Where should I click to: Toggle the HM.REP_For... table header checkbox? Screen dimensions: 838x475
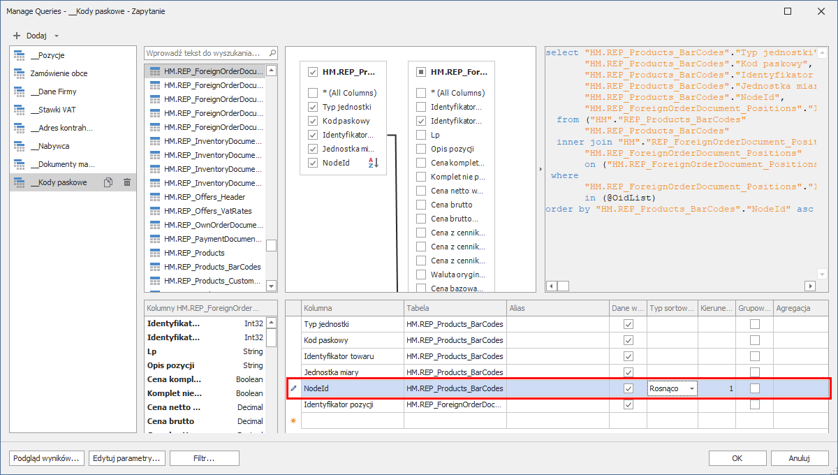(421, 71)
